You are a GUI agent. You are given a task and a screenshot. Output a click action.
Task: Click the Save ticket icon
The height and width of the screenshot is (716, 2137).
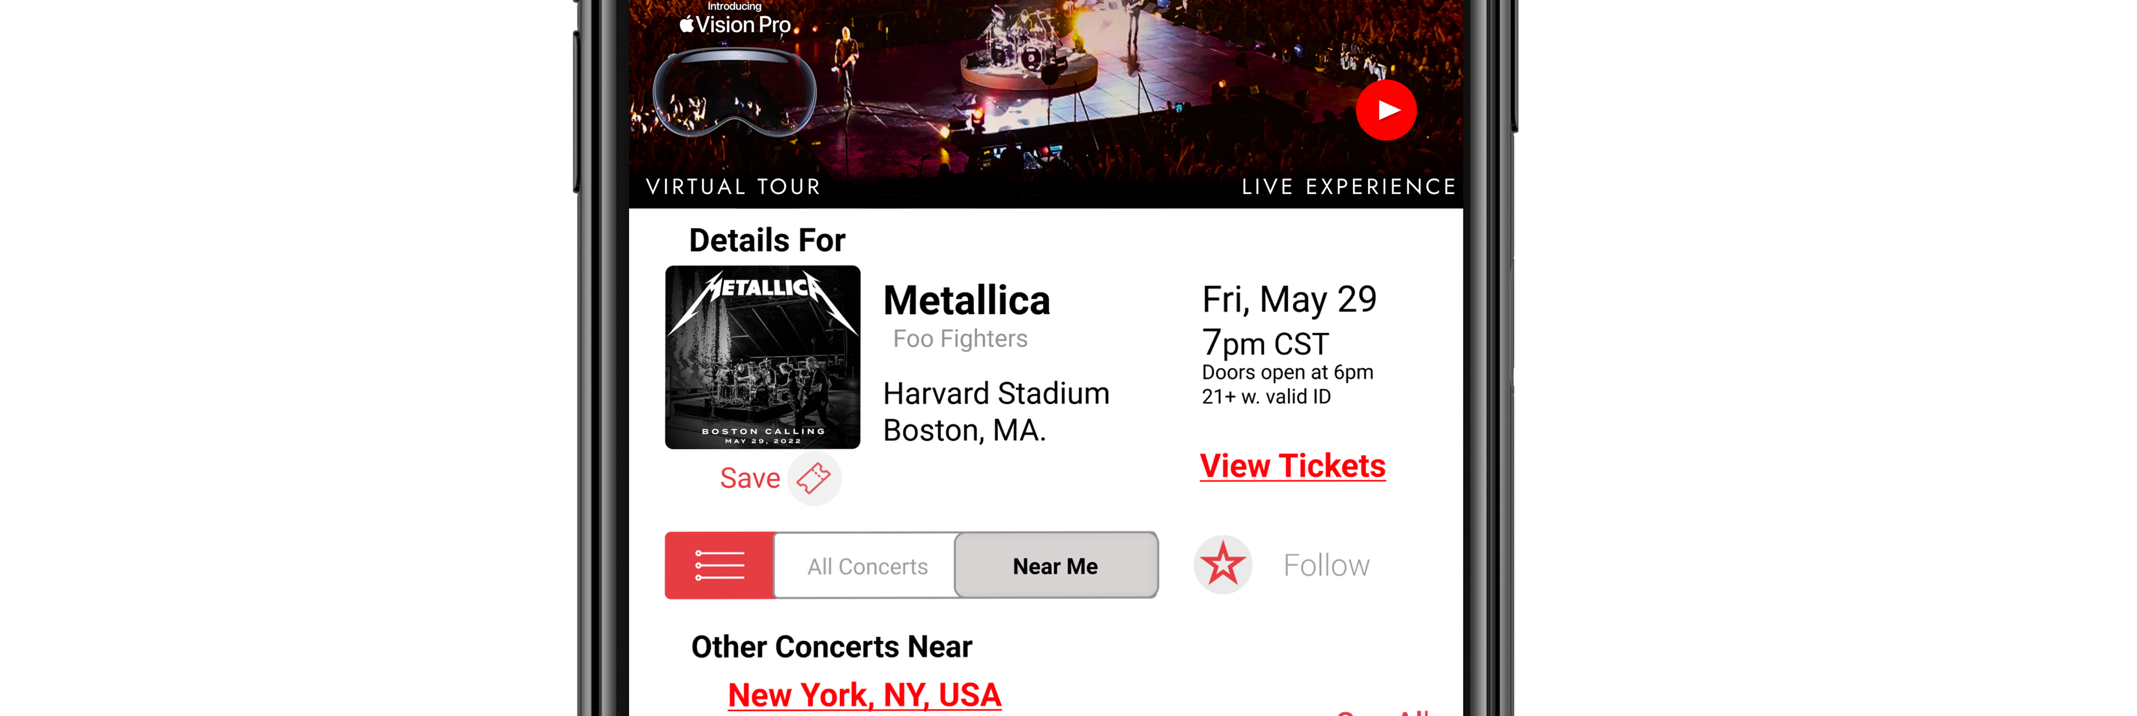pos(814,478)
